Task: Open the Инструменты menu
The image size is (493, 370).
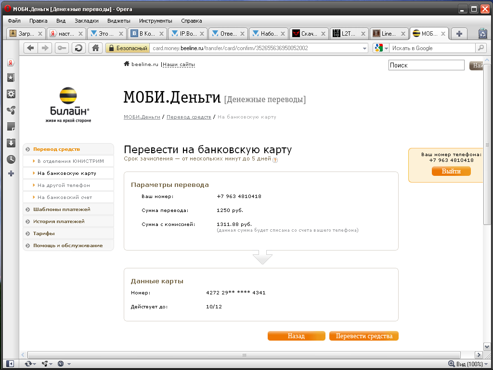Action: [156, 21]
